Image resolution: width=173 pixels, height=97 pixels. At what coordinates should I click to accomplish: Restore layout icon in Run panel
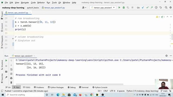pyautogui.click(x=6, y=72)
